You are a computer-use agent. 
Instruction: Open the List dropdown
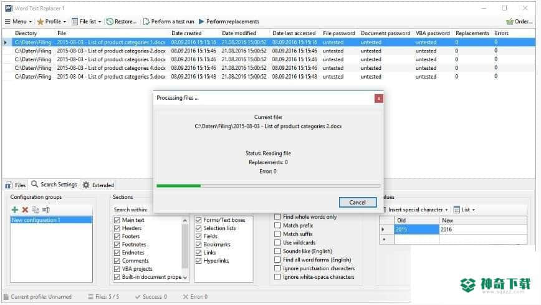click(x=464, y=210)
